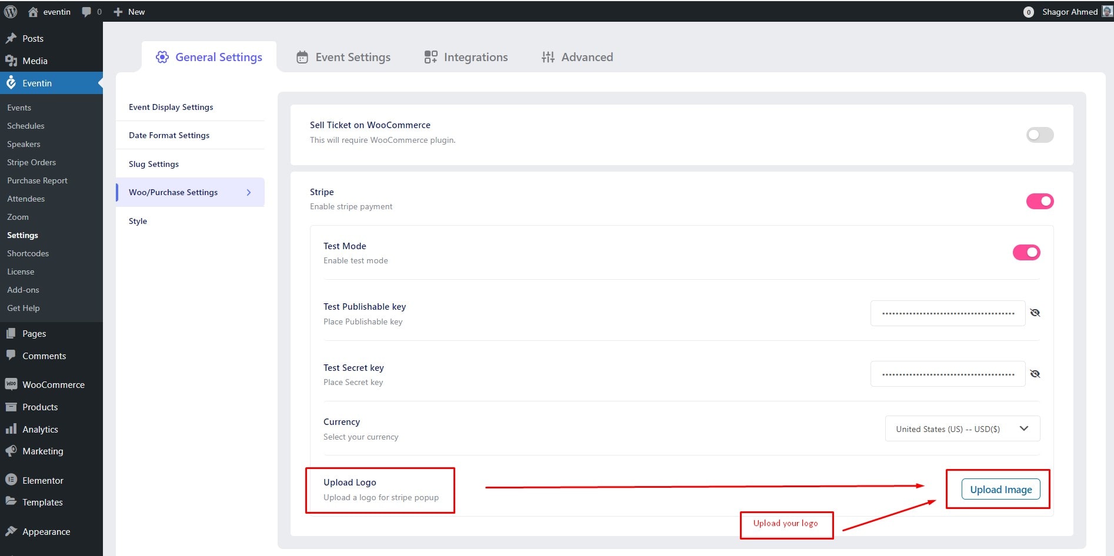The height and width of the screenshot is (556, 1114).
Task: Click the Settings submenu item
Action: 22,235
